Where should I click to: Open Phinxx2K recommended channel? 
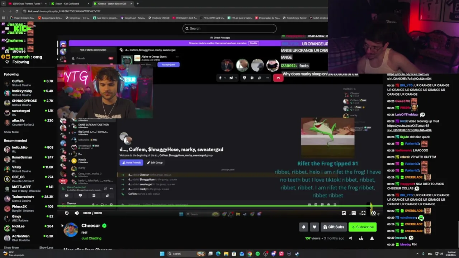pos(29,208)
